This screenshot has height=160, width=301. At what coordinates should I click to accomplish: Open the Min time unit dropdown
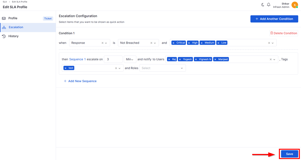(130, 59)
